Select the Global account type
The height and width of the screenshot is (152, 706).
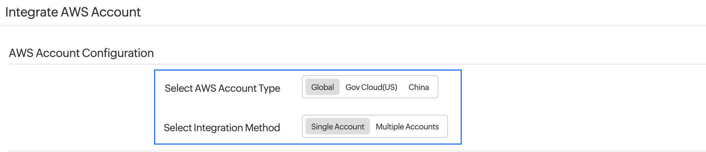tap(322, 87)
